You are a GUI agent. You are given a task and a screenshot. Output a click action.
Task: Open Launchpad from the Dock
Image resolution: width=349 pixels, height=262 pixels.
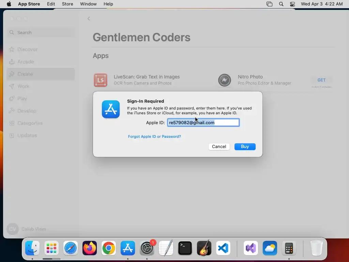coord(51,248)
